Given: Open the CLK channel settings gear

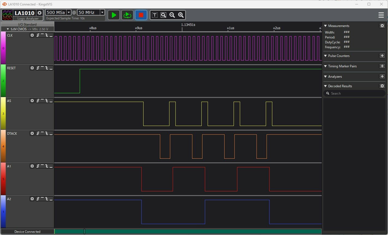Looking at the screenshot, I should pos(32,35).
